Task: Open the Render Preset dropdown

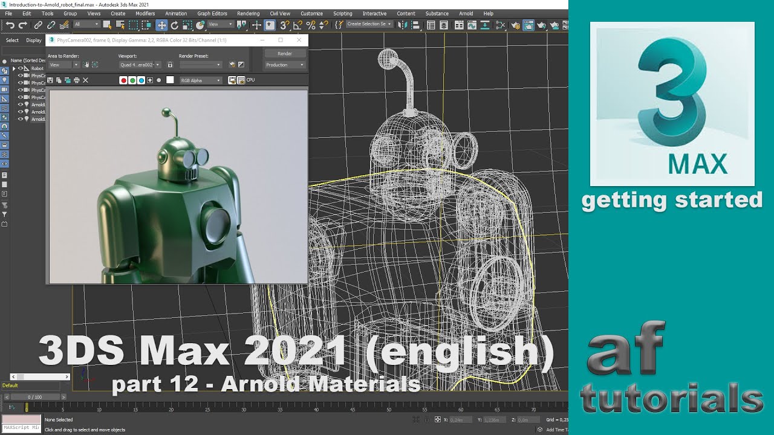Action: tap(201, 65)
